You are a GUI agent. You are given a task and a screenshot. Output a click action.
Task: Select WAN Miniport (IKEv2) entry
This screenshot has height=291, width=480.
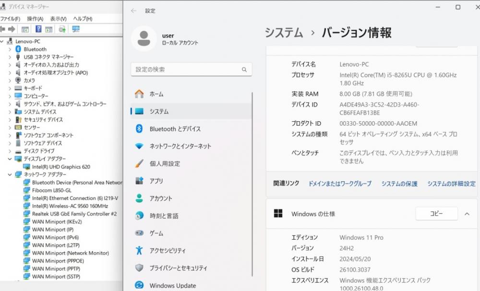click(57, 221)
